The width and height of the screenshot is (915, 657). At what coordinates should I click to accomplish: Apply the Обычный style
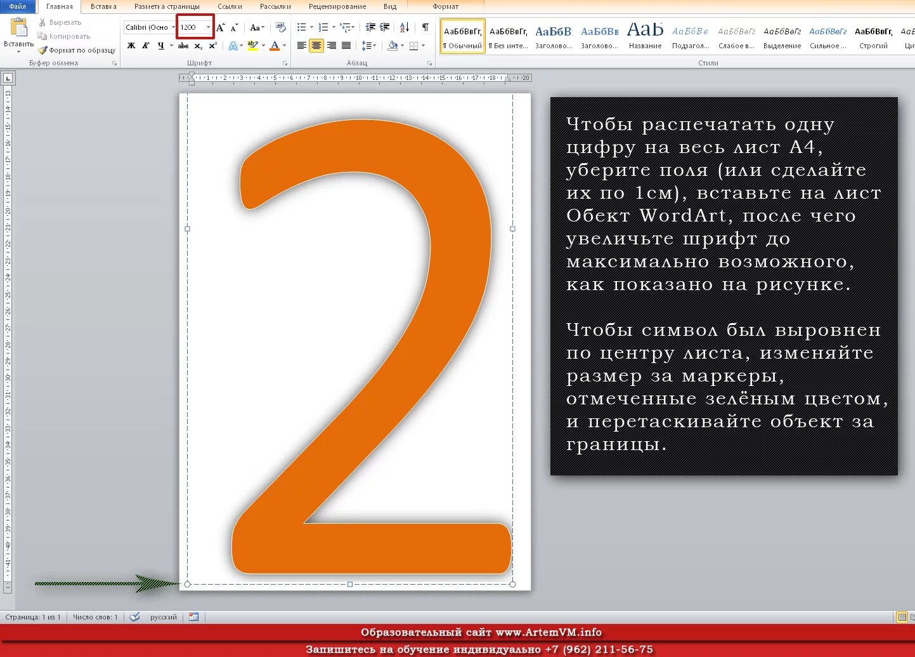coord(463,37)
